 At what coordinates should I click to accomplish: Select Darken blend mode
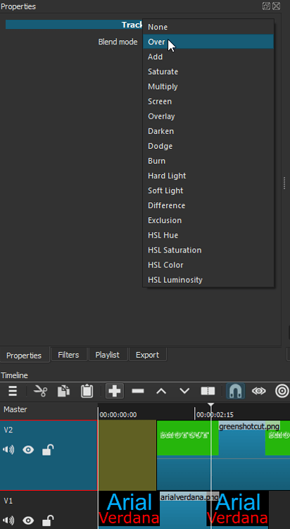pyautogui.click(x=208, y=131)
